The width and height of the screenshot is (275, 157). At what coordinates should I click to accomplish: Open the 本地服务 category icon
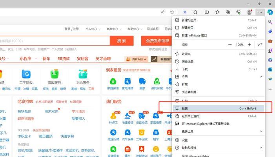pos(83,74)
